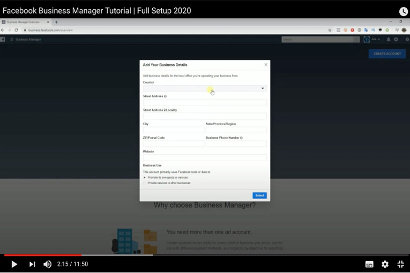The height and width of the screenshot is (273, 410).
Task: Click the grey globe extension icon
Action: 359,31
